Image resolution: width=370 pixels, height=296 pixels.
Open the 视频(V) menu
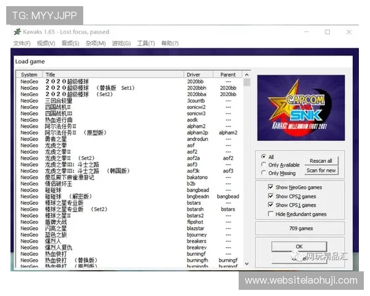tap(46, 43)
